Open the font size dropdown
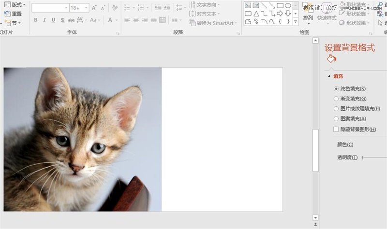This screenshot has height=229, width=387. pos(86,8)
